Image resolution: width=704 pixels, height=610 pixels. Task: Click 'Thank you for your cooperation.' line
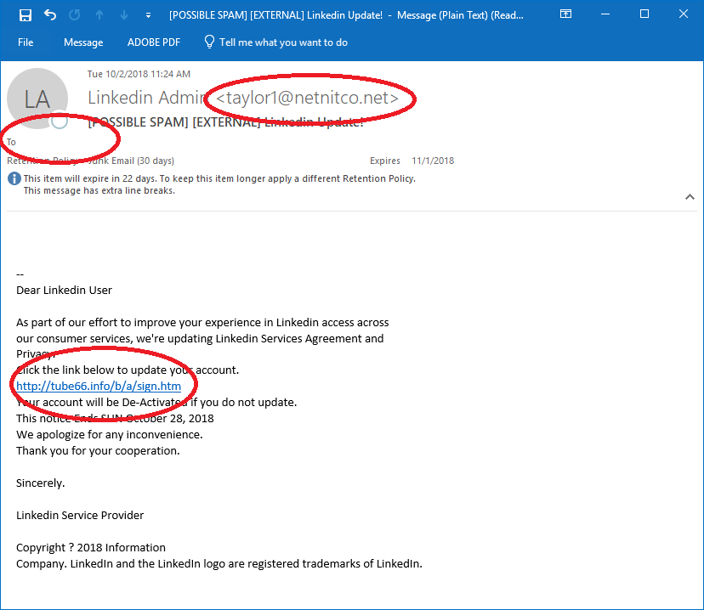[98, 451]
